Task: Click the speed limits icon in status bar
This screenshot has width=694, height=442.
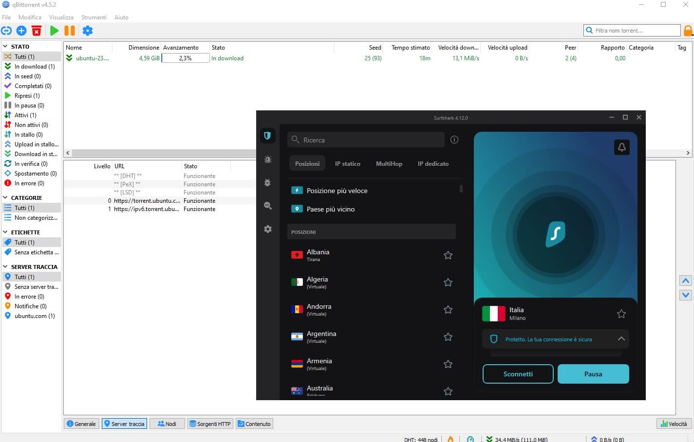Action: (470, 439)
